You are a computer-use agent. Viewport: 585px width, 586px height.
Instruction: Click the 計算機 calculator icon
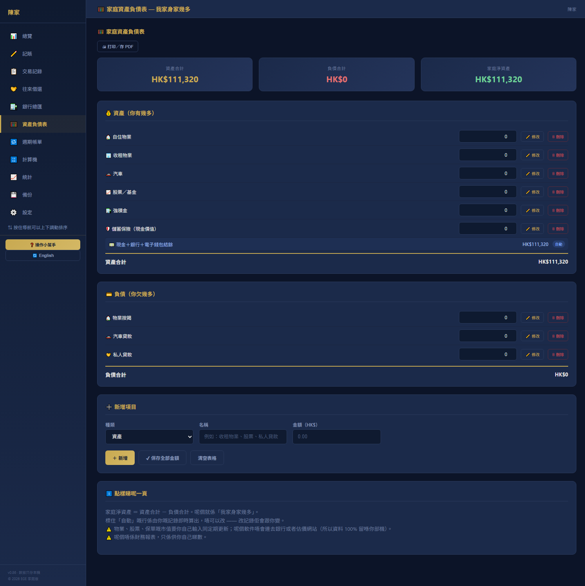click(x=14, y=159)
